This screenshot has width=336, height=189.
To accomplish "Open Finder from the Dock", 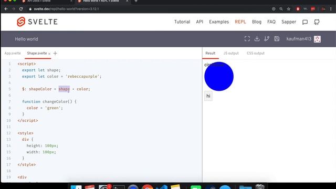I will [x=76, y=187].
